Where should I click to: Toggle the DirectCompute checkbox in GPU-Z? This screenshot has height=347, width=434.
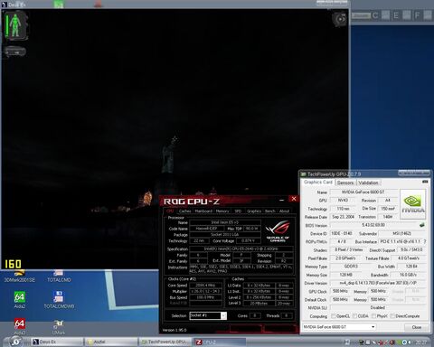click(392, 316)
